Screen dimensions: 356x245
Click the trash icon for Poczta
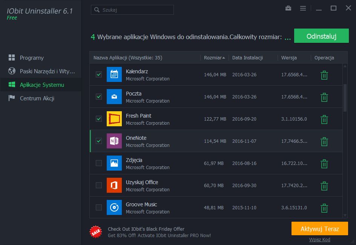pyautogui.click(x=324, y=97)
